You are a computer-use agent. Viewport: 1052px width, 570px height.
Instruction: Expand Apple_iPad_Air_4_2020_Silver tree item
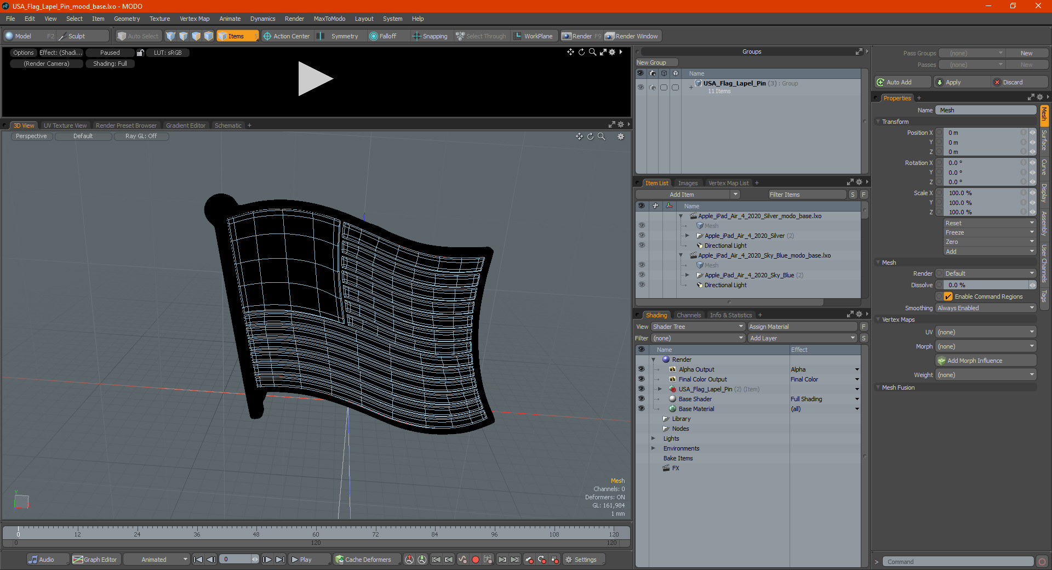click(687, 236)
